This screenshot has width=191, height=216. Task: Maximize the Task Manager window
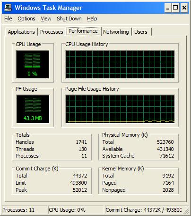(175, 8)
